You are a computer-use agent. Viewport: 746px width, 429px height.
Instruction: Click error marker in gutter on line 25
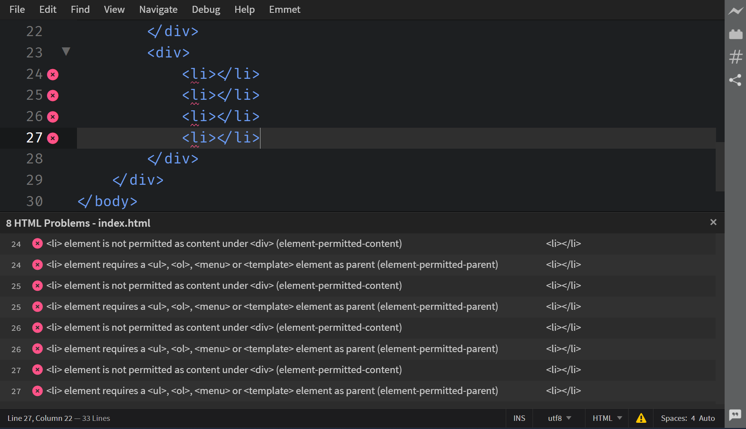(x=53, y=96)
